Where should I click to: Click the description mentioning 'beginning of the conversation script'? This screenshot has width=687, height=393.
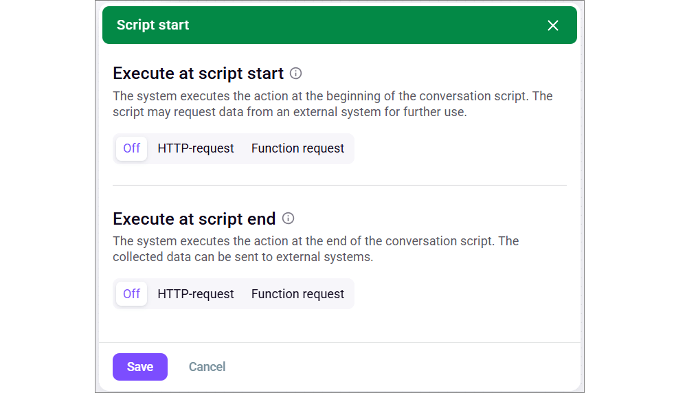333,104
